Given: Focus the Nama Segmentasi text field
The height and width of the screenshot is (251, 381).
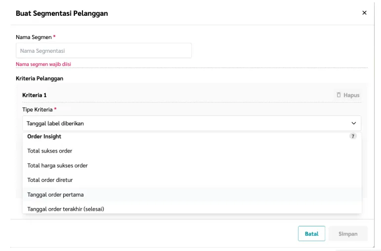Looking at the screenshot, I should pos(104,51).
